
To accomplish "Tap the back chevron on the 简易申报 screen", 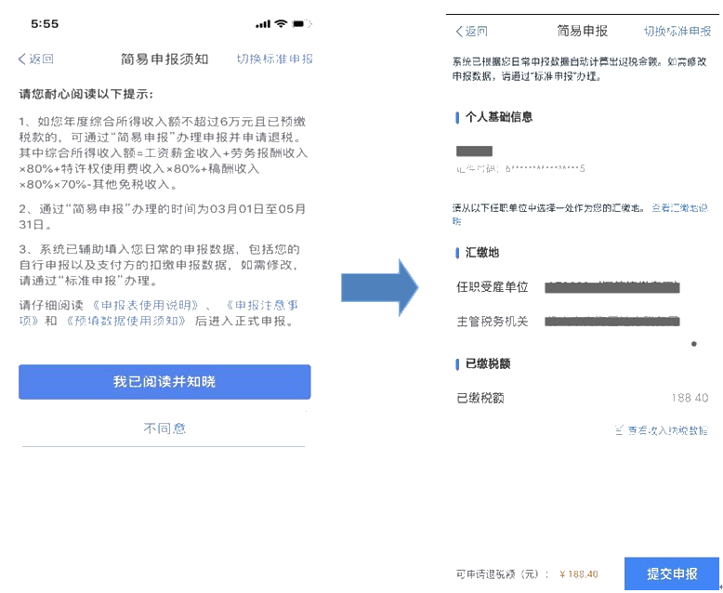I will [x=459, y=32].
